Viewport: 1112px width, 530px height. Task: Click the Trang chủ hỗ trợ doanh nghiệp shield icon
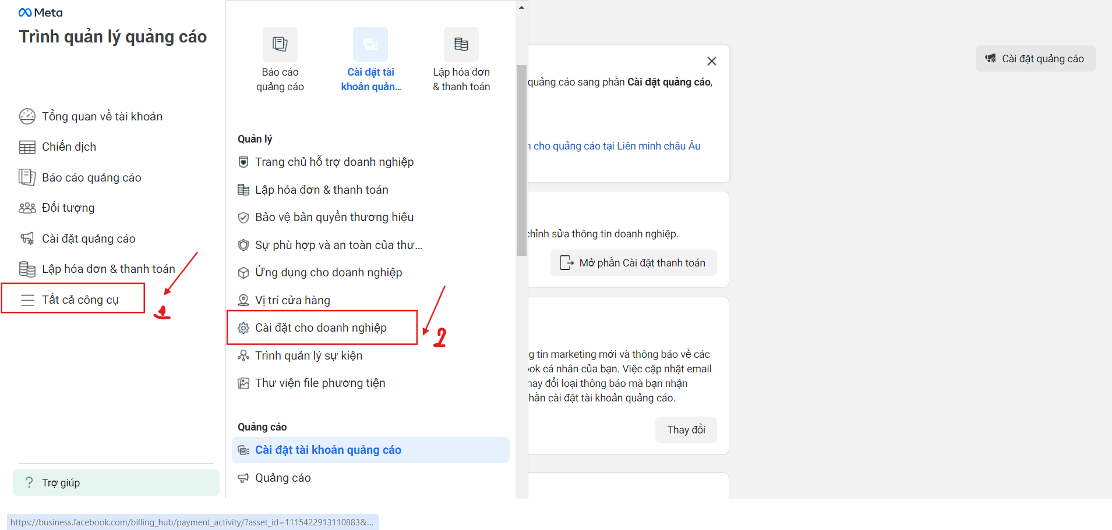(243, 162)
